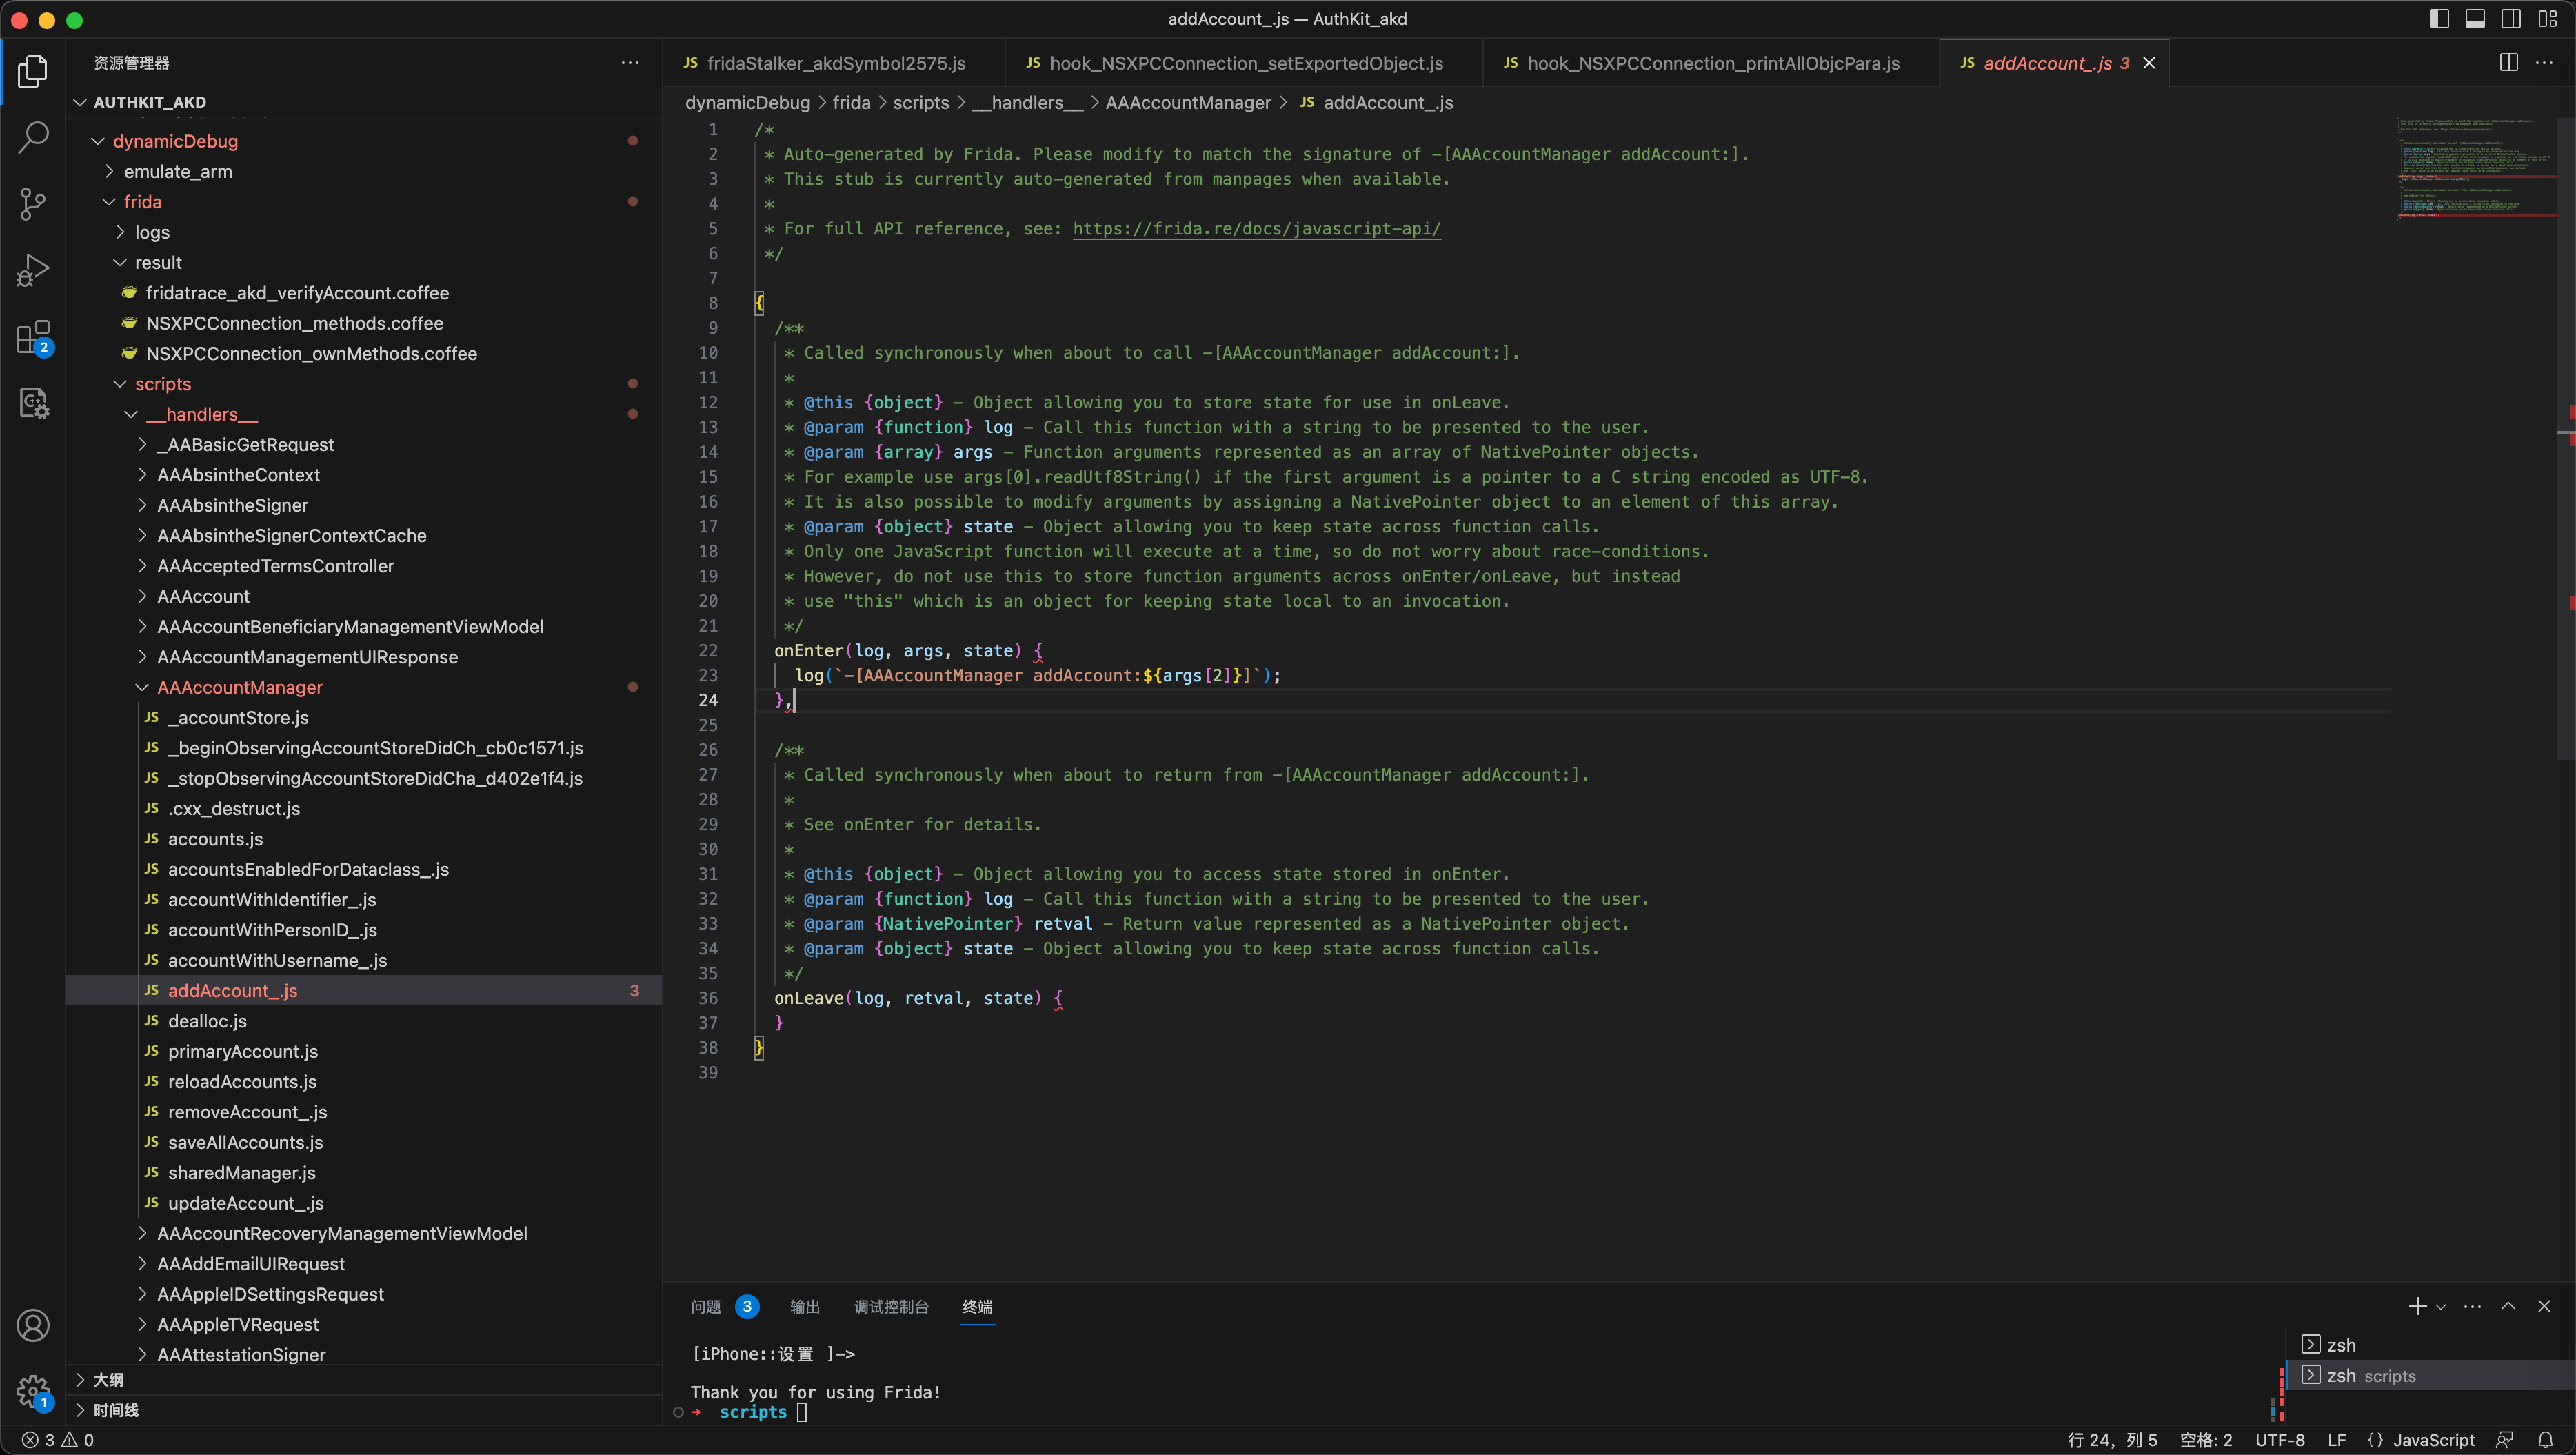Toggle primary side bar layout icon

tap(2439, 19)
